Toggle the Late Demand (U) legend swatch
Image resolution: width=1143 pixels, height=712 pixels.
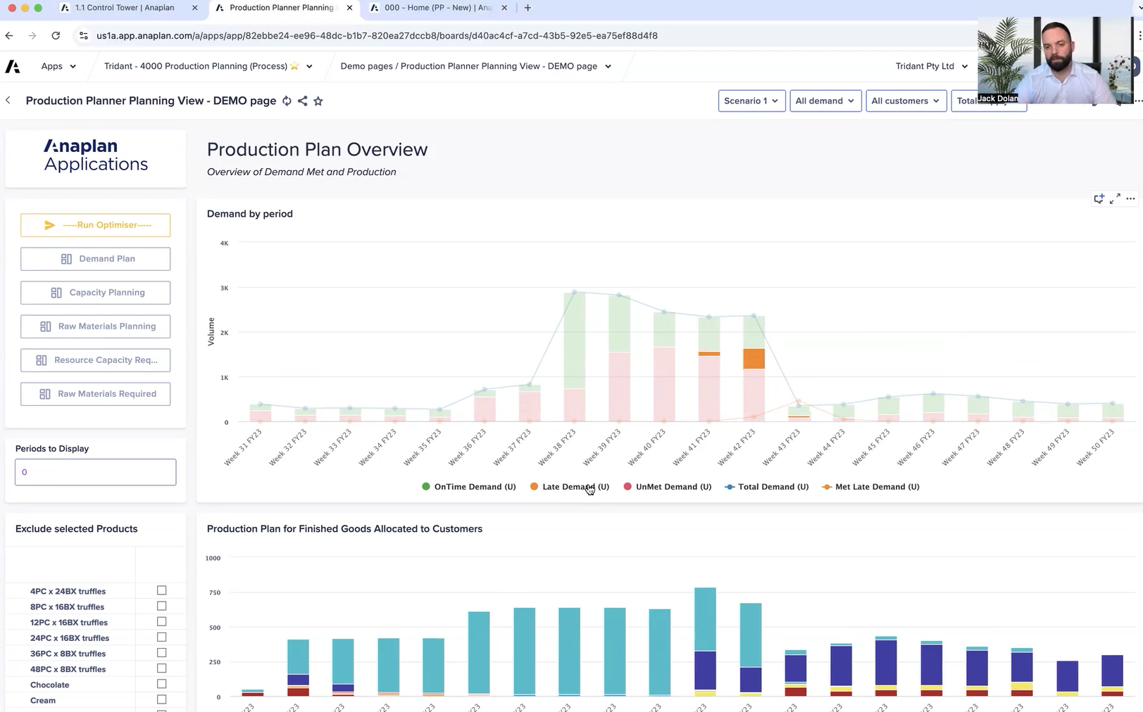[x=535, y=487]
